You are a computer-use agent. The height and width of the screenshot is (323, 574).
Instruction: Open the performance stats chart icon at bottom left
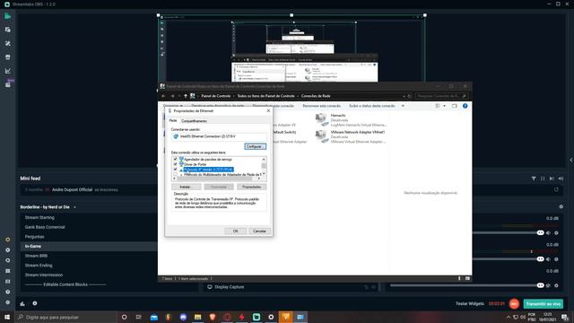(22, 303)
